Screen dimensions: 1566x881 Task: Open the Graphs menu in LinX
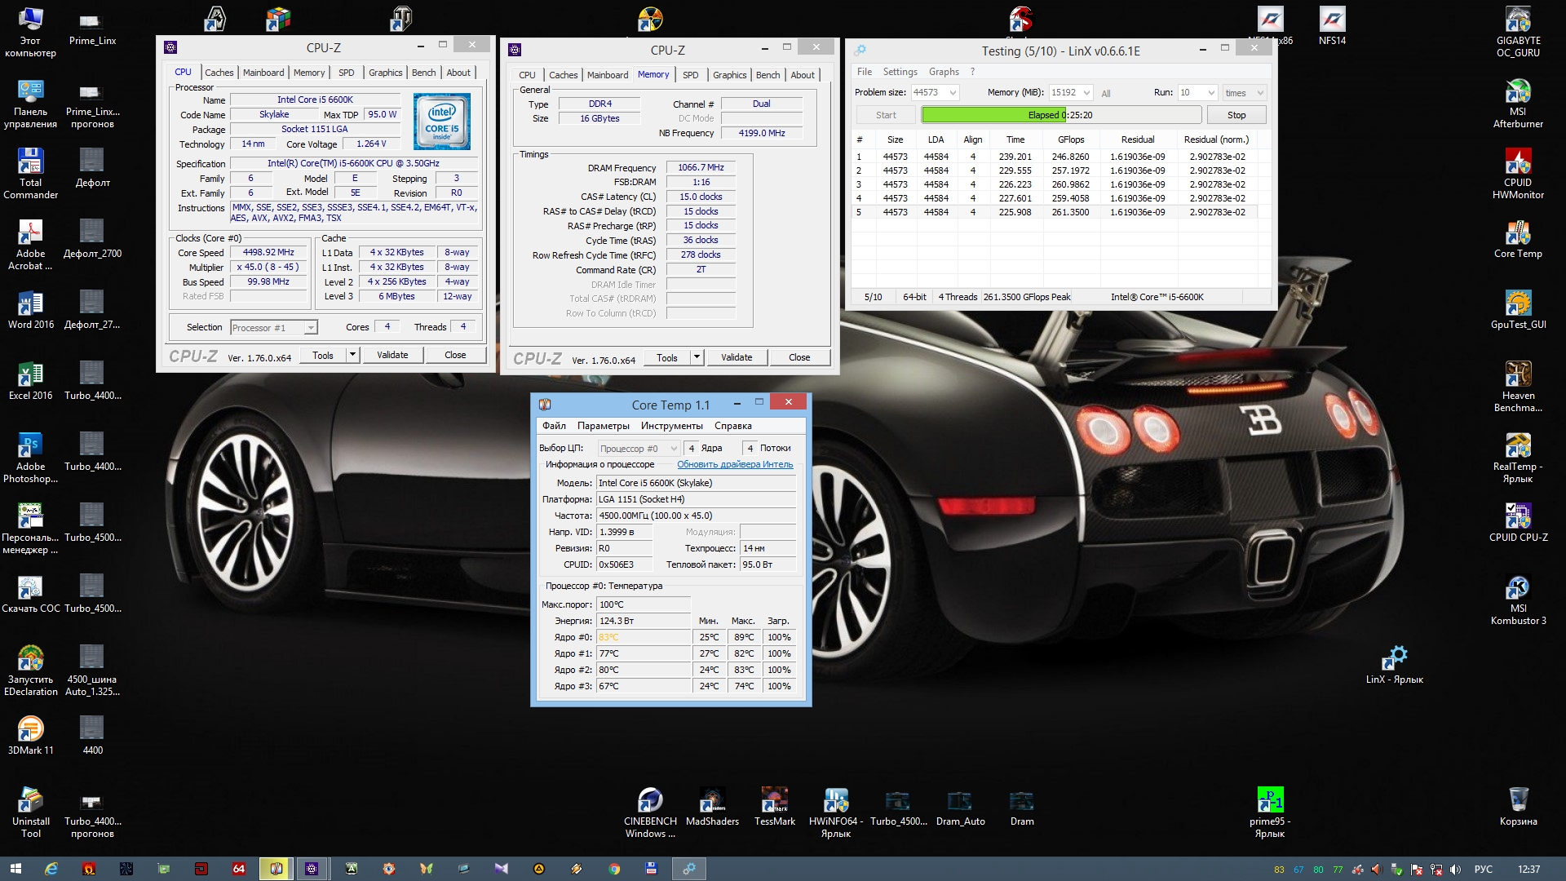point(944,72)
